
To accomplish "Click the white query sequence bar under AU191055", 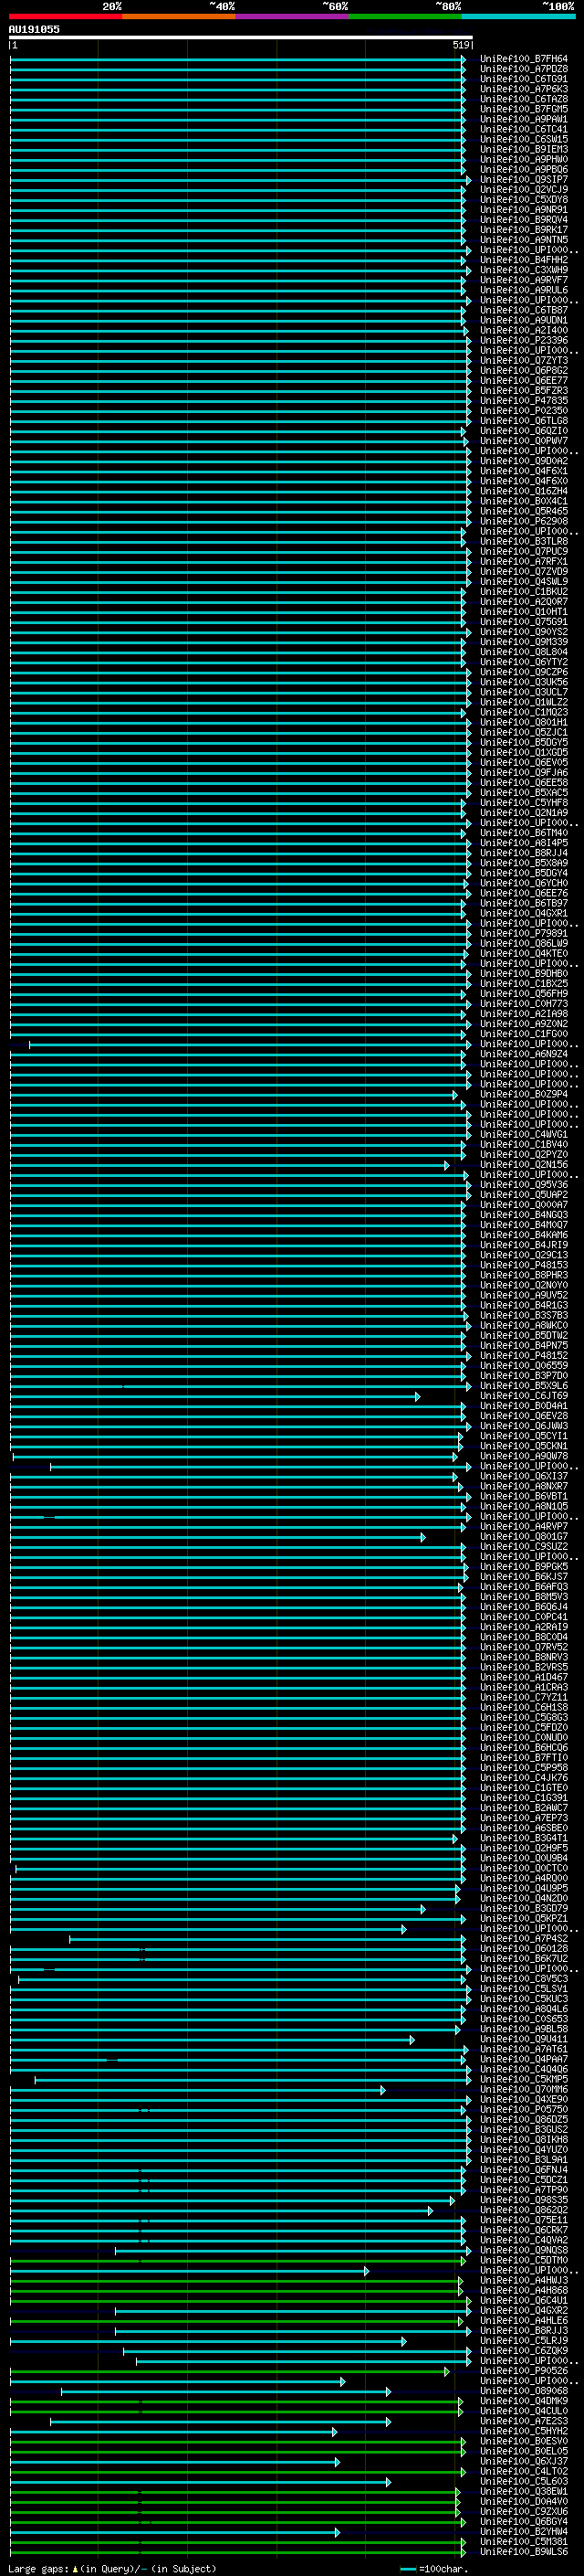I will [x=241, y=37].
